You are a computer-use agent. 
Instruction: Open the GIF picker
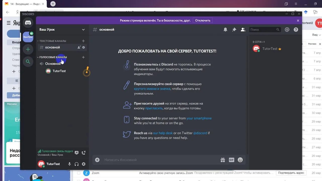(x=231, y=160)
